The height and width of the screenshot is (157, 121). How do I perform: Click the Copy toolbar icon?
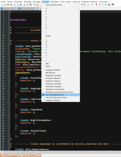click(28, 5)
